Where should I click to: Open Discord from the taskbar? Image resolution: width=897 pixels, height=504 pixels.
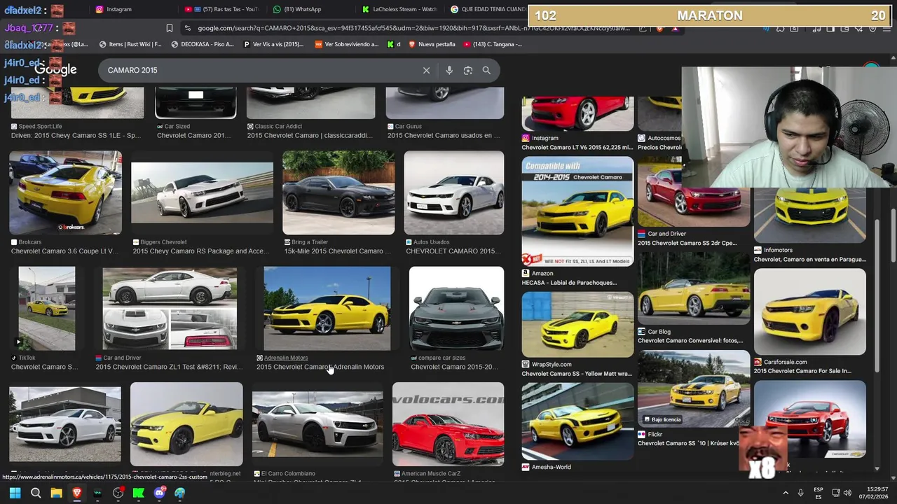coord(159,493)
